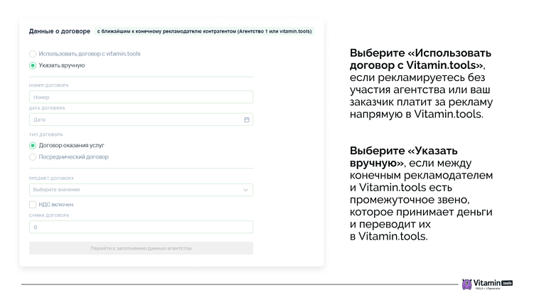Click the contractor hint badge about 'Агентство 1'
This screenshot has width=534, height=300.
[x=204, y=31]
